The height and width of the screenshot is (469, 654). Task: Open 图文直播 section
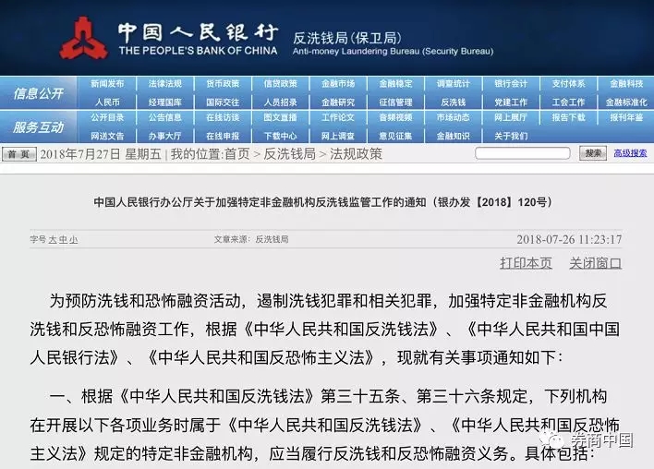tap(280, 117)
